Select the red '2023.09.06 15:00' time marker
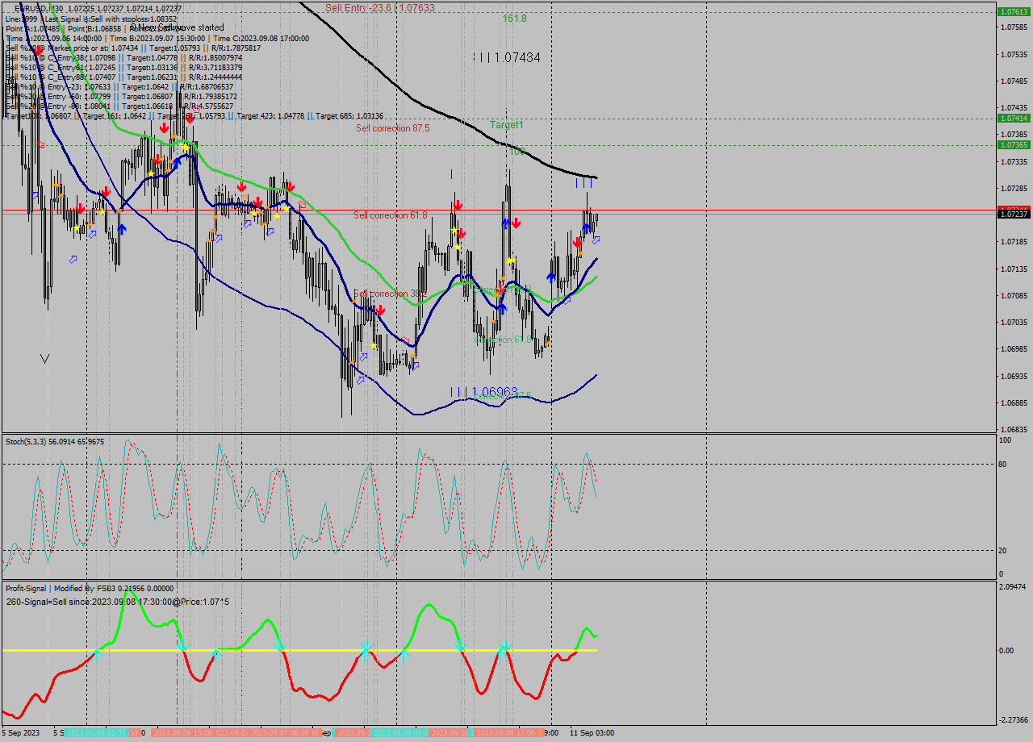The image size is (1033, 742). coord(182,733)
